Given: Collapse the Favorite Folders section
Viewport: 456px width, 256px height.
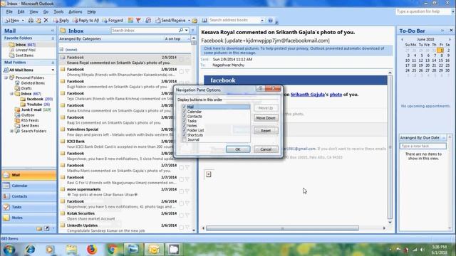Looking at the screenshot, I should [53, 38].
